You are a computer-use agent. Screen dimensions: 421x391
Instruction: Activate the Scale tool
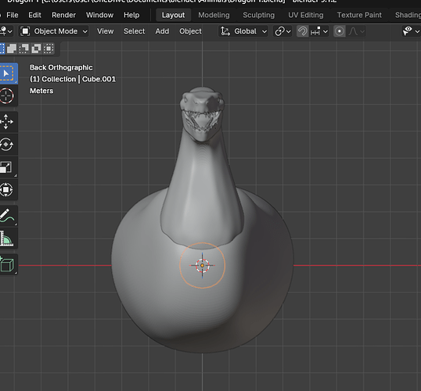click(7, 167)
